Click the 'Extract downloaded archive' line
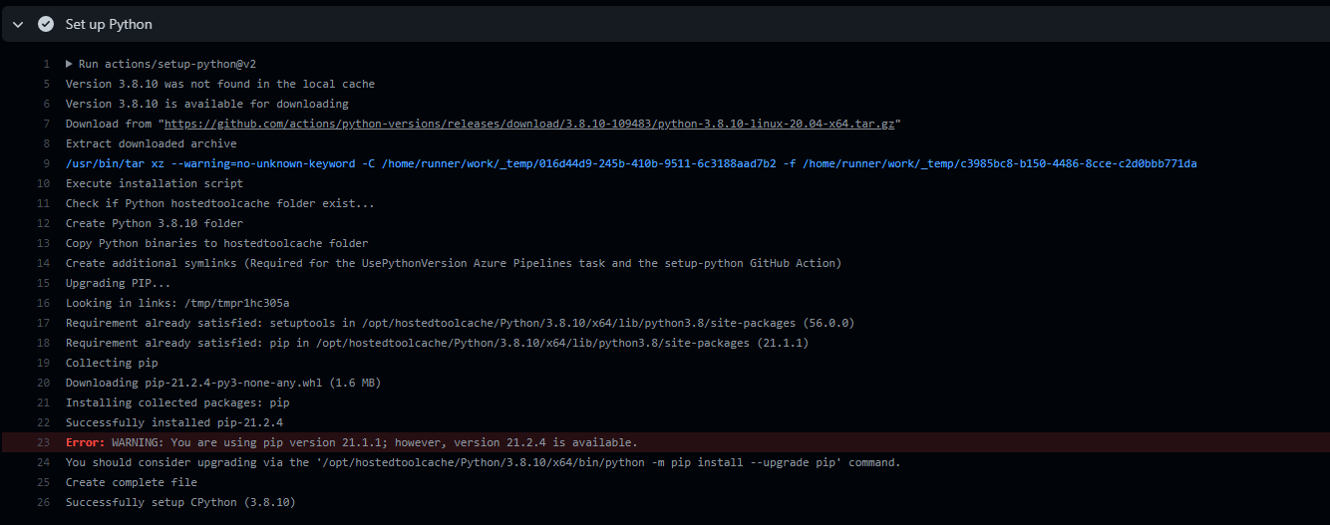Screen dimensions: 1330x525 (x=152, y=143)
